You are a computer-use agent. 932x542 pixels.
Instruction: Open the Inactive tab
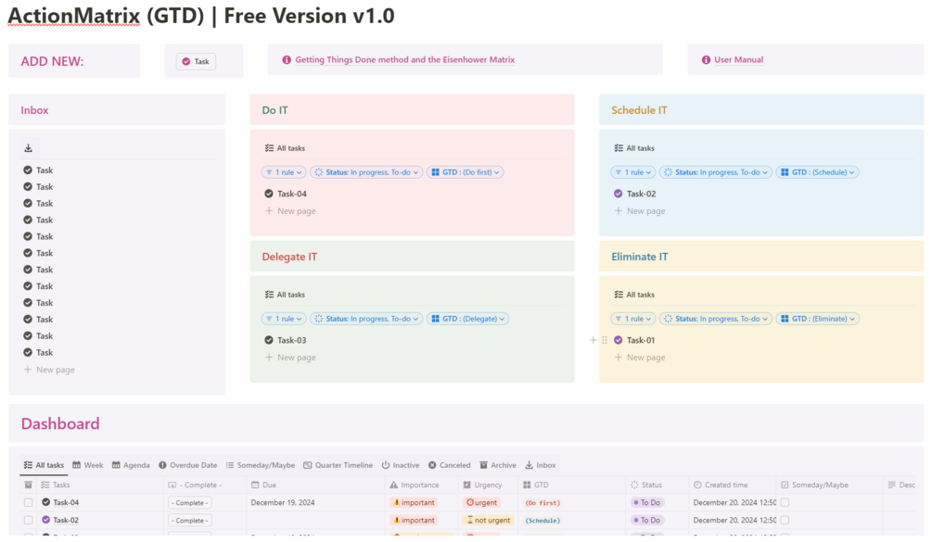(401, 465)
